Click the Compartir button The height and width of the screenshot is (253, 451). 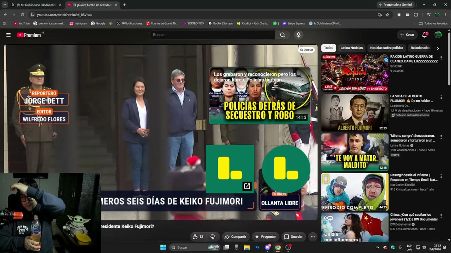[x=235, y=237]
